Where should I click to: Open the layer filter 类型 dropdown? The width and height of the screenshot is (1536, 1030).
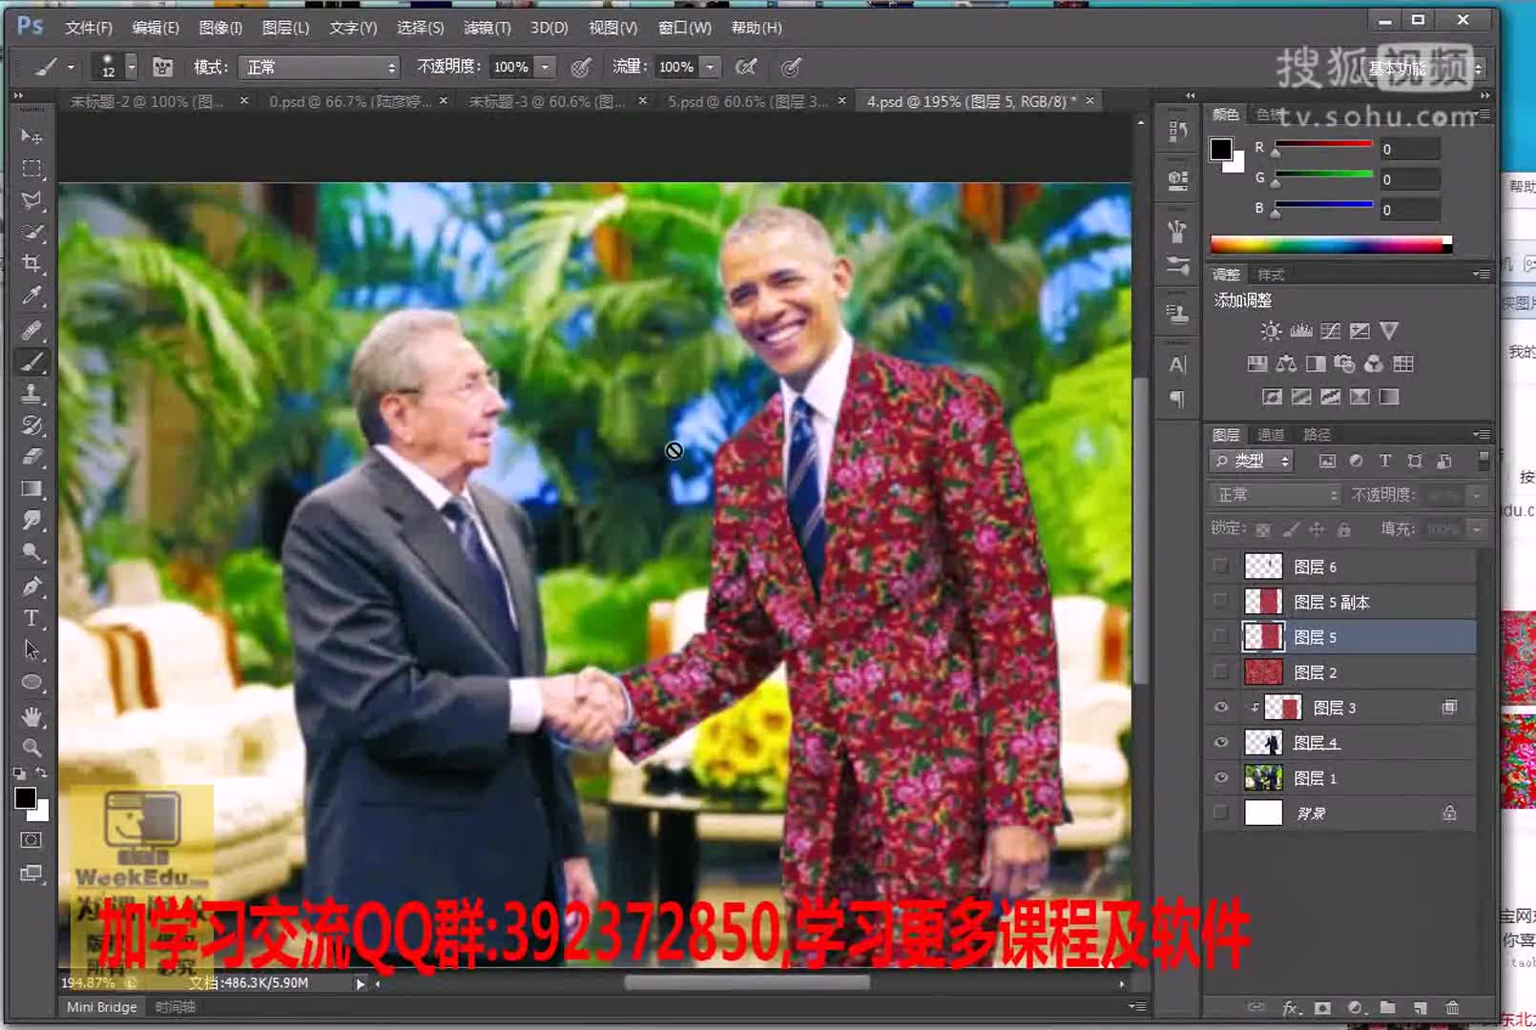pos(1251,462)
